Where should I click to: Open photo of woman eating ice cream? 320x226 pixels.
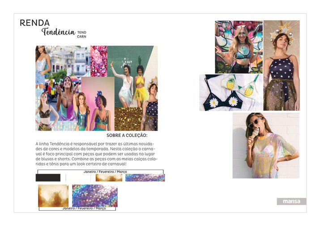266,145
